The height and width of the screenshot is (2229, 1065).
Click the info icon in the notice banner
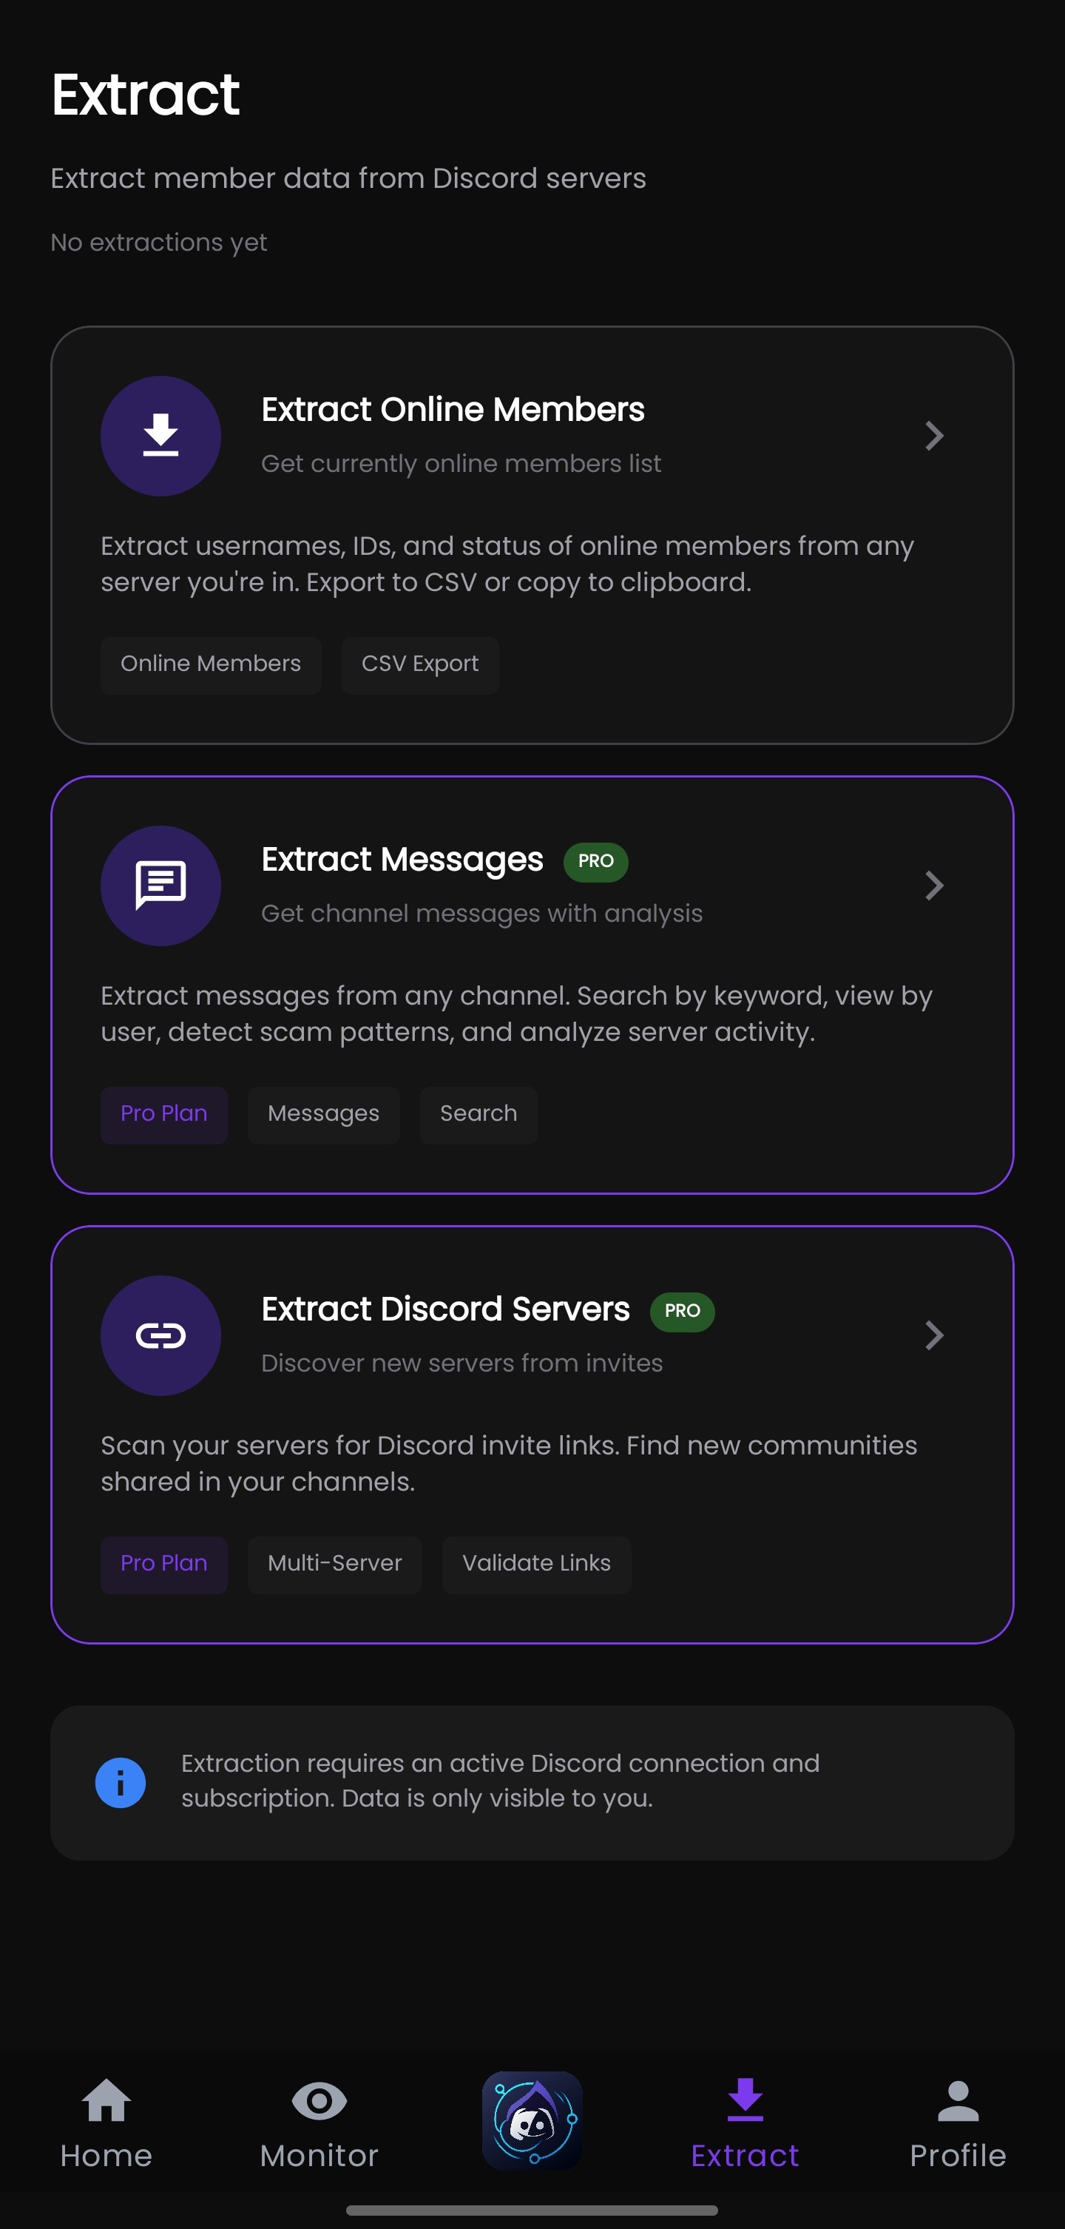121,1781
